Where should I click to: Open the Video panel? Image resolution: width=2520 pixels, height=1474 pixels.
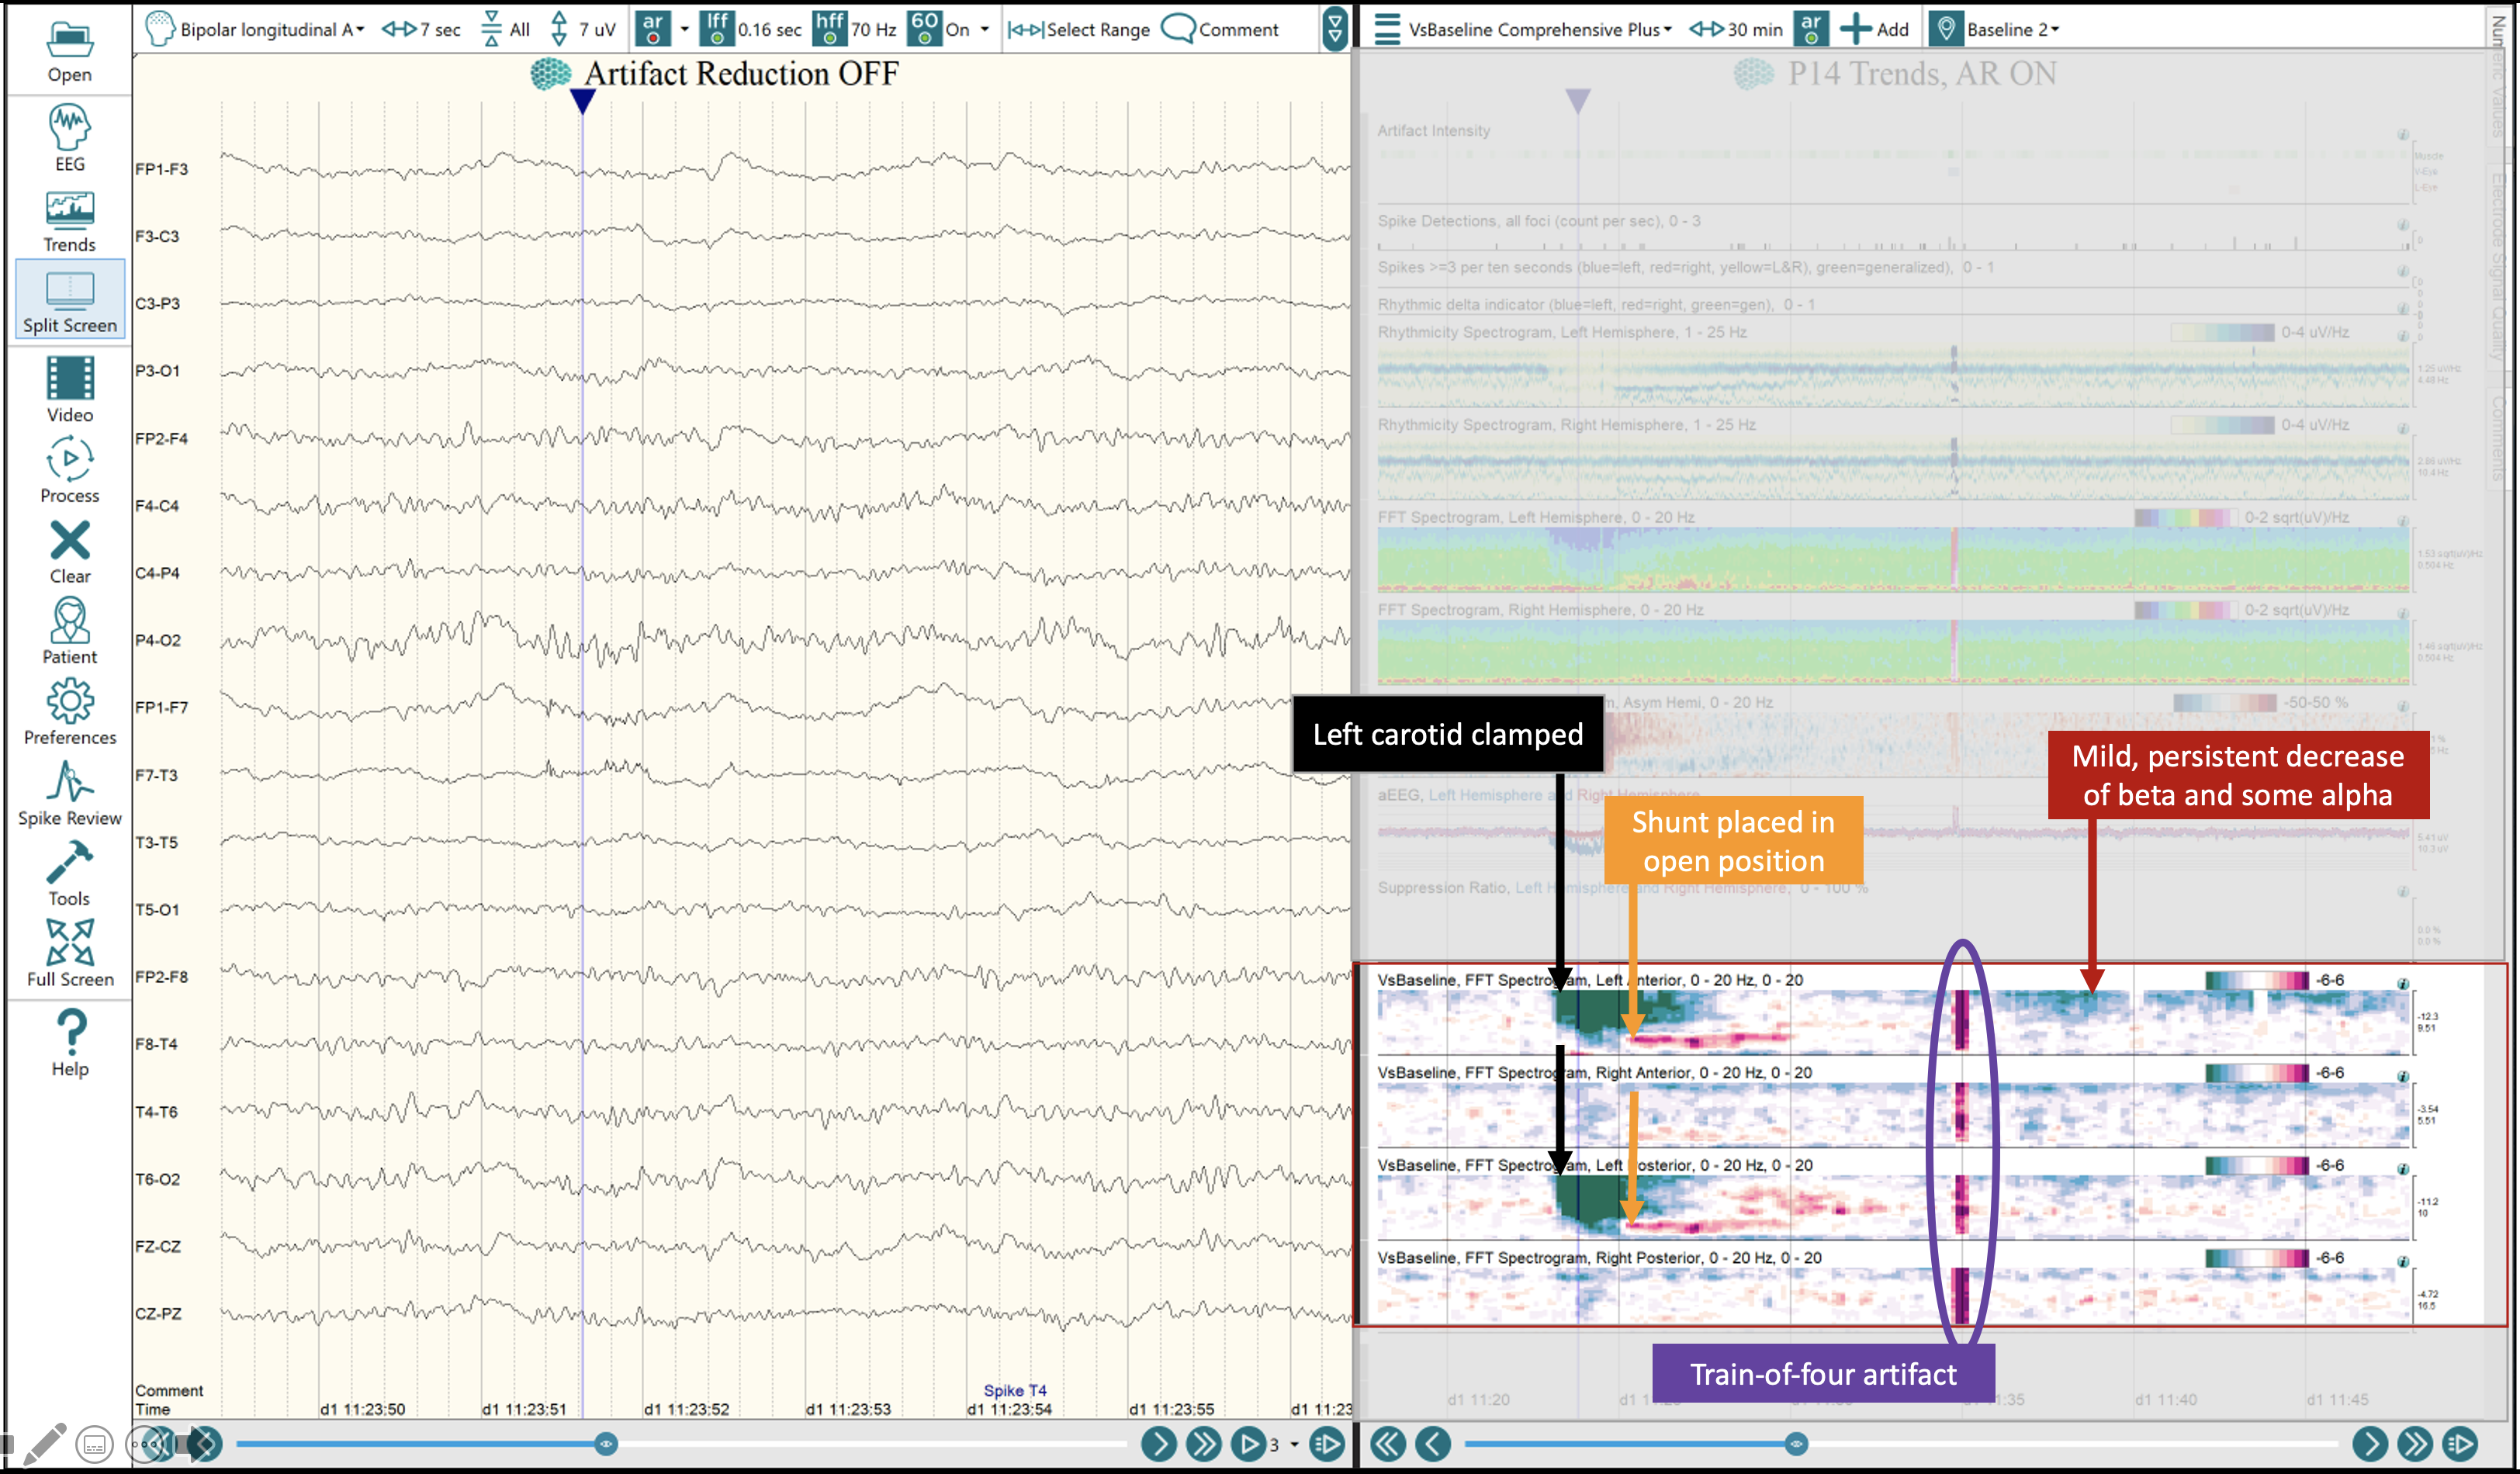(69, 390)
